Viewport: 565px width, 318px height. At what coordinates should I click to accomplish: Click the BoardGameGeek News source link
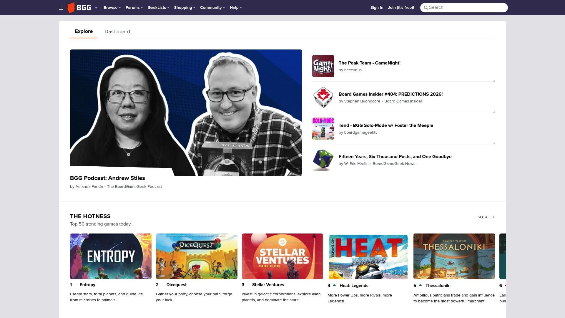pyautogui.click(x=394, y=164)
